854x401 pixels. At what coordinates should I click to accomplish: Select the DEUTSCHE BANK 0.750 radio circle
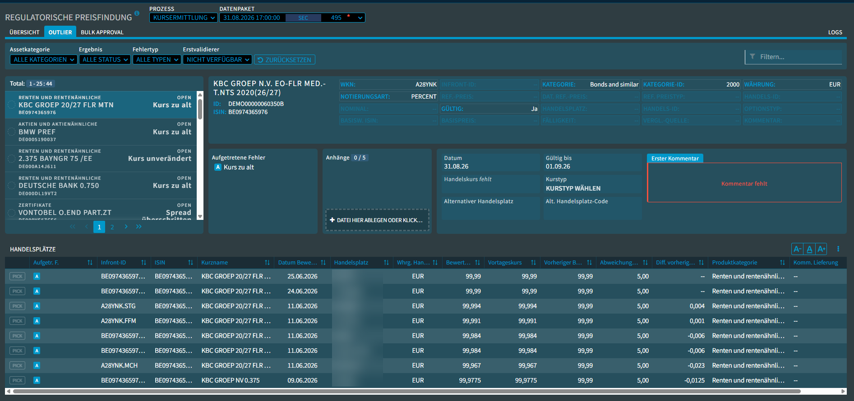(x=12, y=185)
